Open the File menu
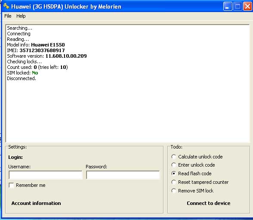Image resolution: width=253 pixels, height=220 pixels. [x=8, y=16]
